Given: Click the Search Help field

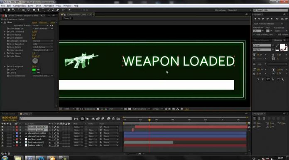Looking at the screenshot, I should tap(270, 10).
